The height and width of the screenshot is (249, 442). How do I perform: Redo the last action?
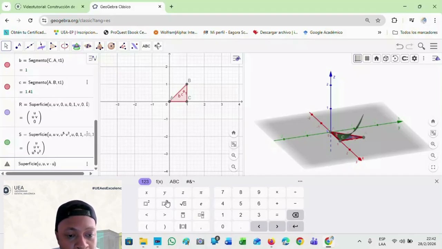click(x=410, y=46)
